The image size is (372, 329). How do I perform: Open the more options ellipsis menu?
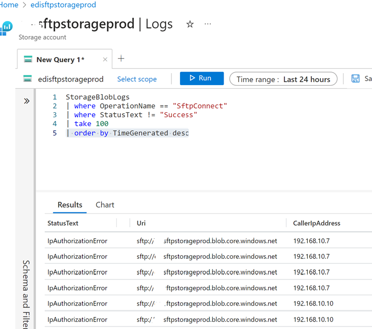pos(208,24)
